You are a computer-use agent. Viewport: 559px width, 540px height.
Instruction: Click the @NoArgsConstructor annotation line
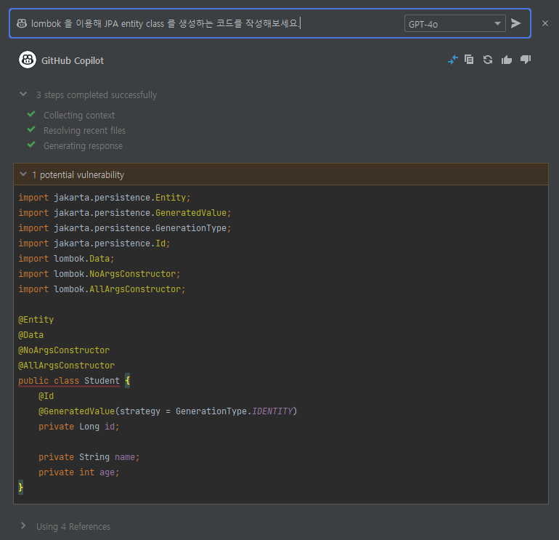point(64,350)
